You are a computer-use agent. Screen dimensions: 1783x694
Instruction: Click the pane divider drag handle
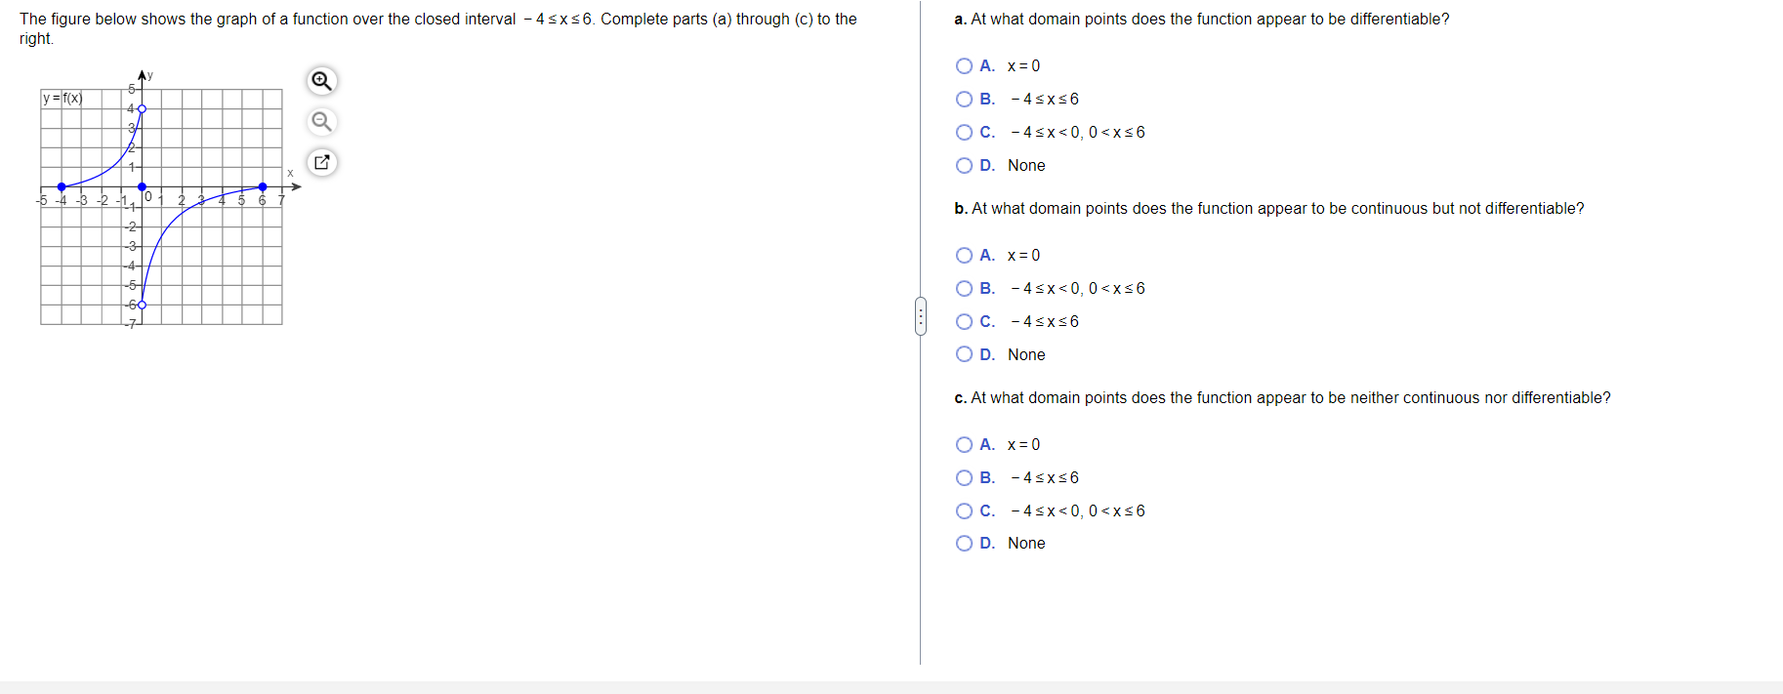[920, 316]
